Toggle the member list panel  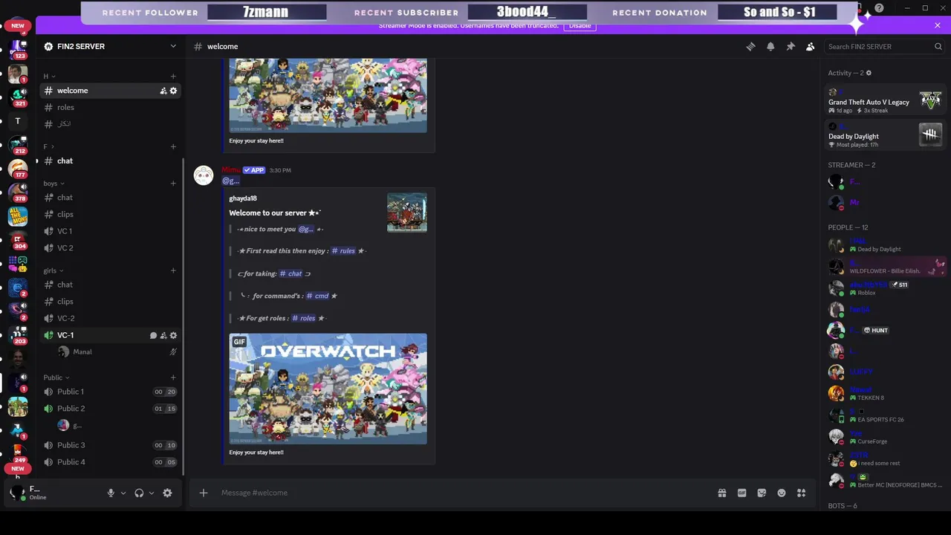click(811, 46)
